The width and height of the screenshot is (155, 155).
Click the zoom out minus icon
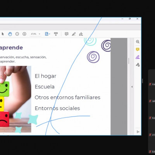[17, 34]
